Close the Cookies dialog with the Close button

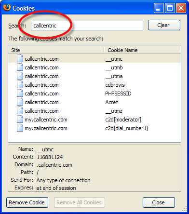pos(159,202)
